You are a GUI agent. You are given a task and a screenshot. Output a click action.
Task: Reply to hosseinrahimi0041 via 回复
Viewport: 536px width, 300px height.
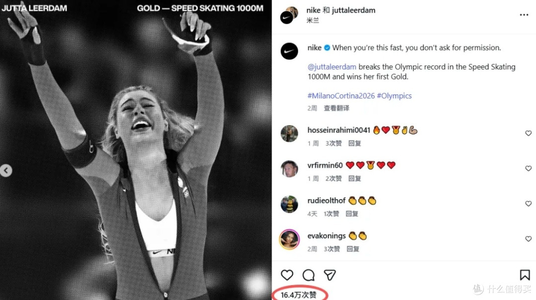pyautogui.click(x=354, y=144)
